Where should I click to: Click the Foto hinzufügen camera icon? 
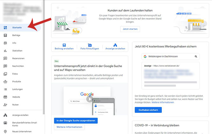[x=90, y=45]
